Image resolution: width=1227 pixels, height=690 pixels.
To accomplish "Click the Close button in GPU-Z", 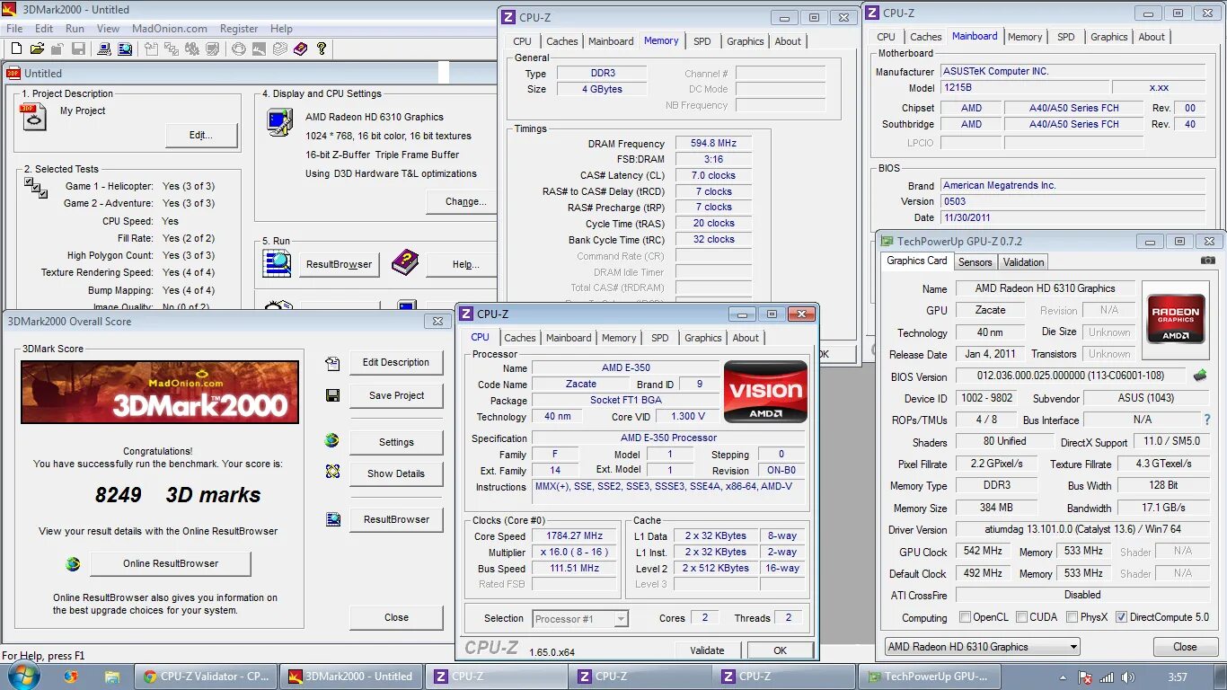I will click(x=1185, y=647).
